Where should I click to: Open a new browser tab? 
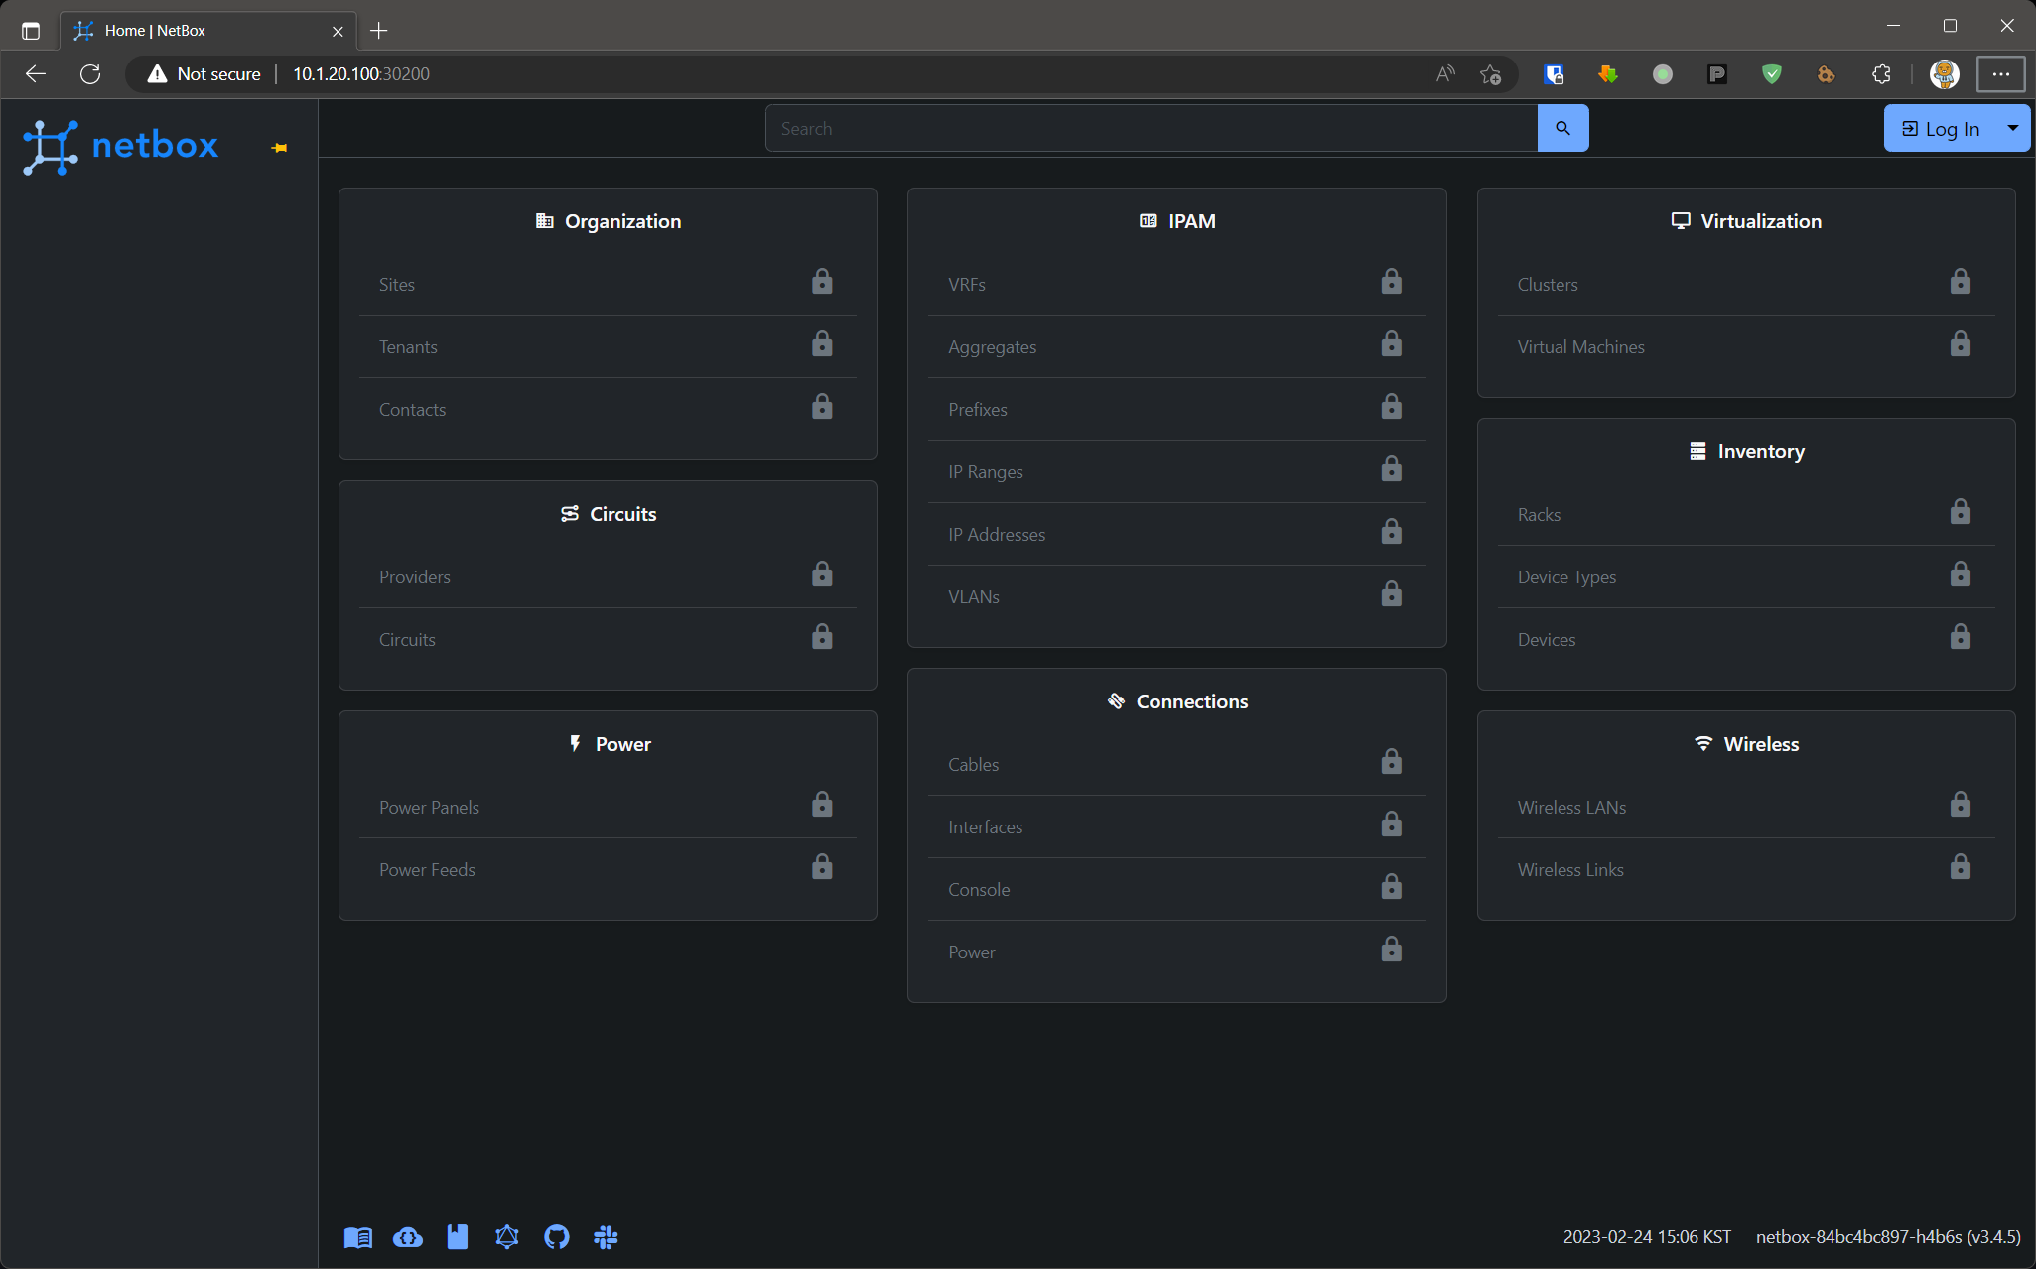pyautogui.click(x=378, y=31)
